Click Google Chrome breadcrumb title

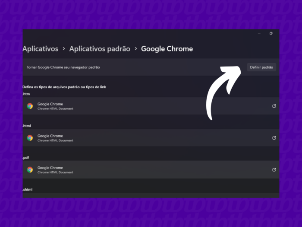167,48
